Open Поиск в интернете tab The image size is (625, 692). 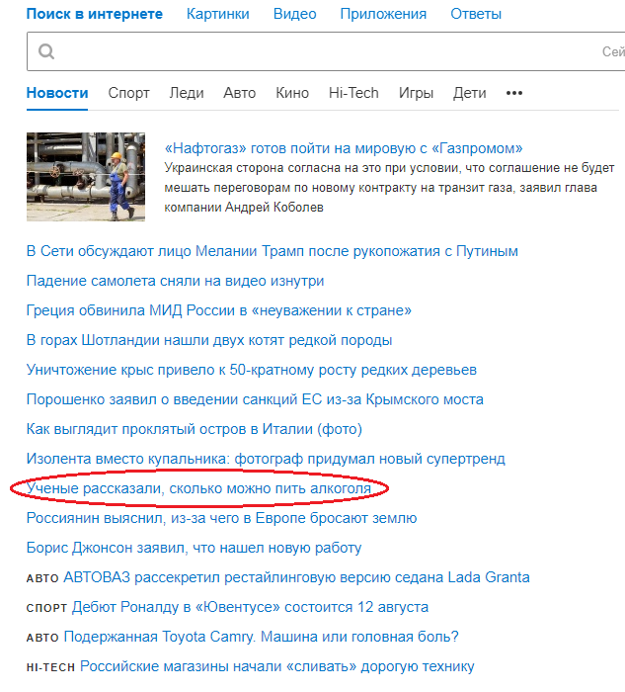click(x=95, y=14)
